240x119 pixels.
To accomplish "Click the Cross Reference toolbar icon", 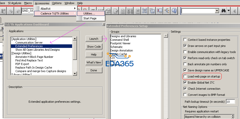I will [130, 11].
